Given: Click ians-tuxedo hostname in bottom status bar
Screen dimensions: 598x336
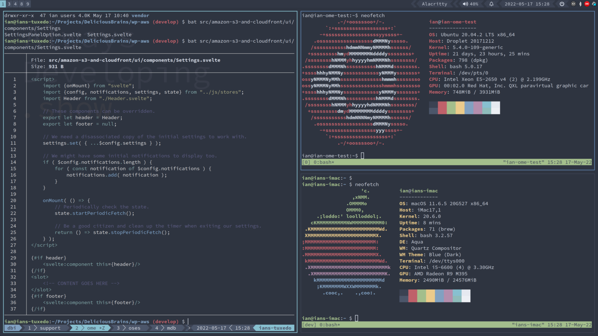Looking at the screenshot, I should [274, 328].
